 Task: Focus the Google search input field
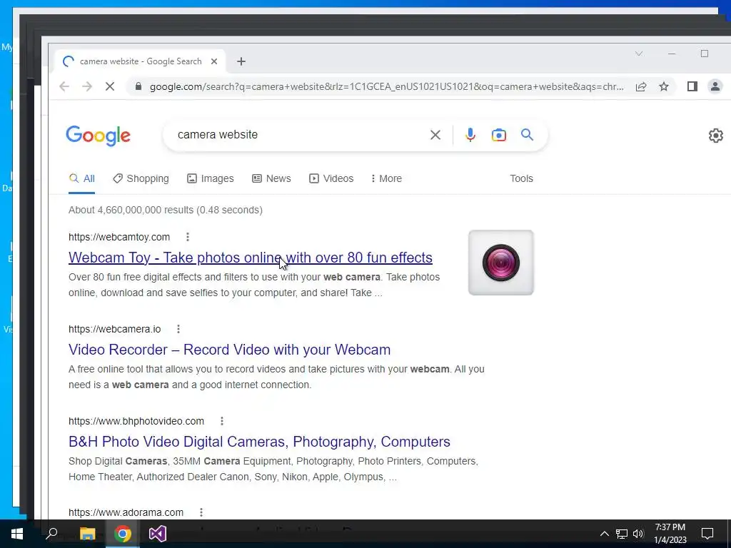[298, 135]
